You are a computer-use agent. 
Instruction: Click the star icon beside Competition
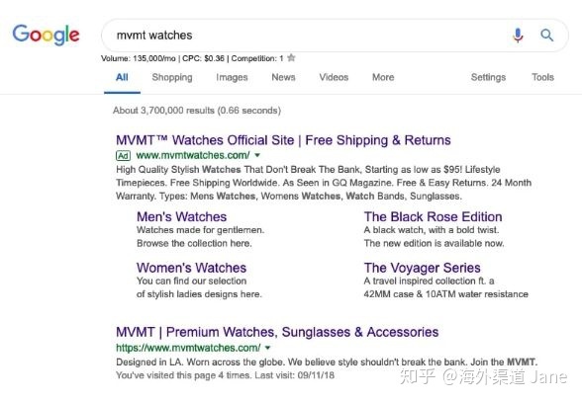pyautogui.click(x=291, y=57)
